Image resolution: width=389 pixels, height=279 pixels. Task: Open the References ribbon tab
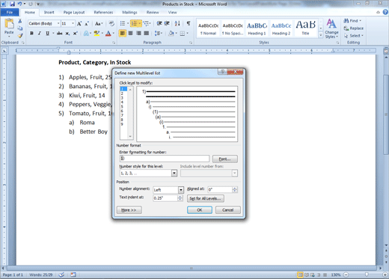[103, 12]
